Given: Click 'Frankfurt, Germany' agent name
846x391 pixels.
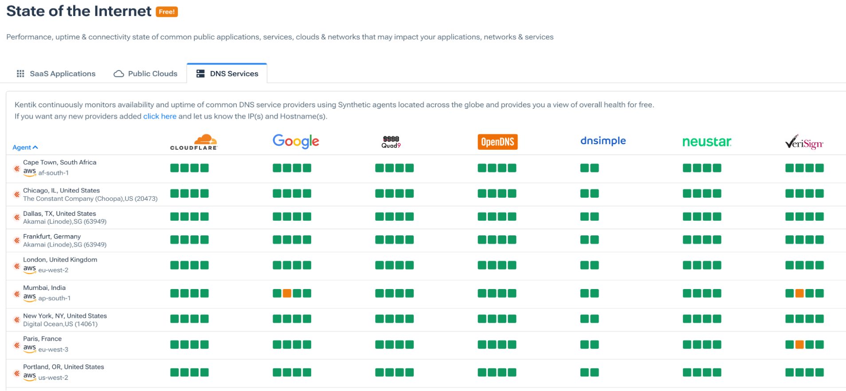Looking at the screenshot, I should coord(52,236).
